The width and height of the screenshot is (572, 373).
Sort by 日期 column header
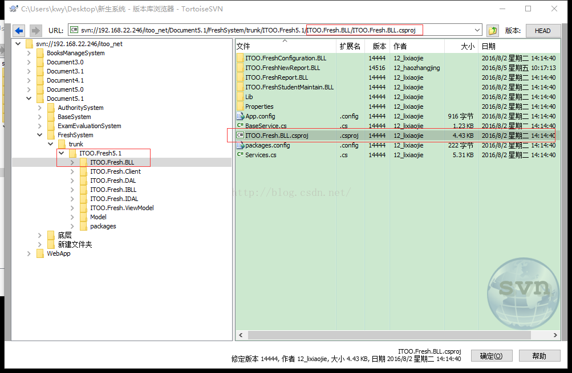pos(519,46)
